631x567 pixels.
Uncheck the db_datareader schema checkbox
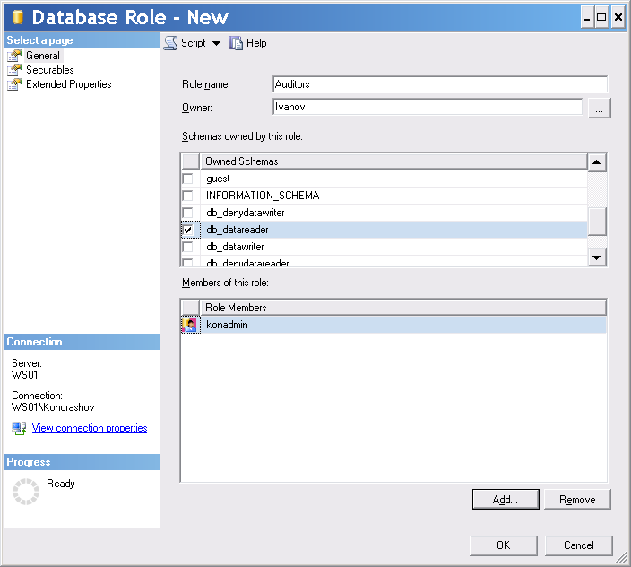coord(188,230)
